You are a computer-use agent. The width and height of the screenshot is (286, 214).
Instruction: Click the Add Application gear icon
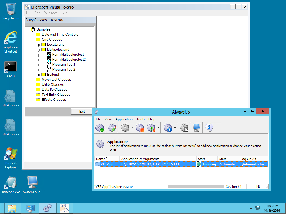pyautogui.click(x=100, y=128)
